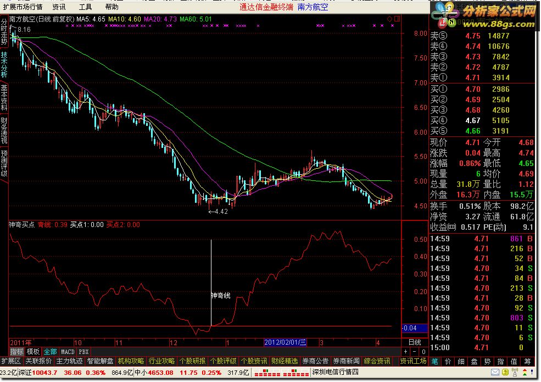
Task: Open the 综合资讯 bottom tab
Action: [x=377, y=361]
